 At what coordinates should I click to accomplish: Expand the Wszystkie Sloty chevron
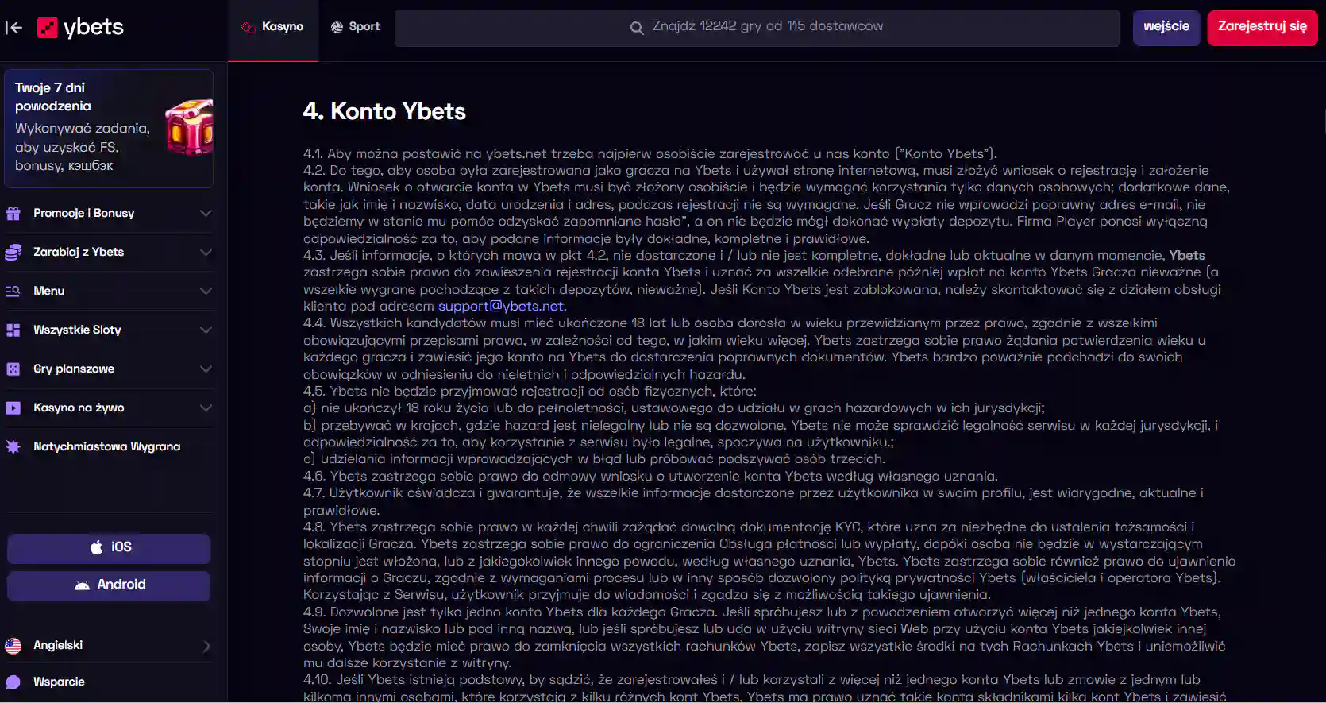click(x=206, y=330)
